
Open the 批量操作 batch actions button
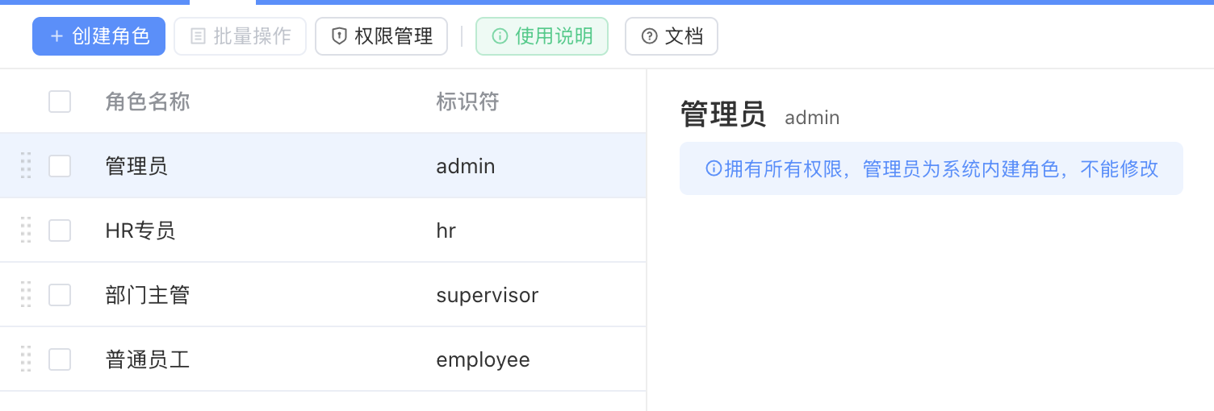[241, 36]
